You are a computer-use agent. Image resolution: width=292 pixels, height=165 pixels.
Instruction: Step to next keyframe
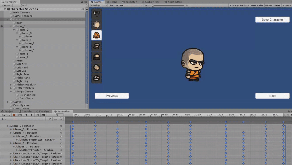pyautogui.click(x=37, y=115)
